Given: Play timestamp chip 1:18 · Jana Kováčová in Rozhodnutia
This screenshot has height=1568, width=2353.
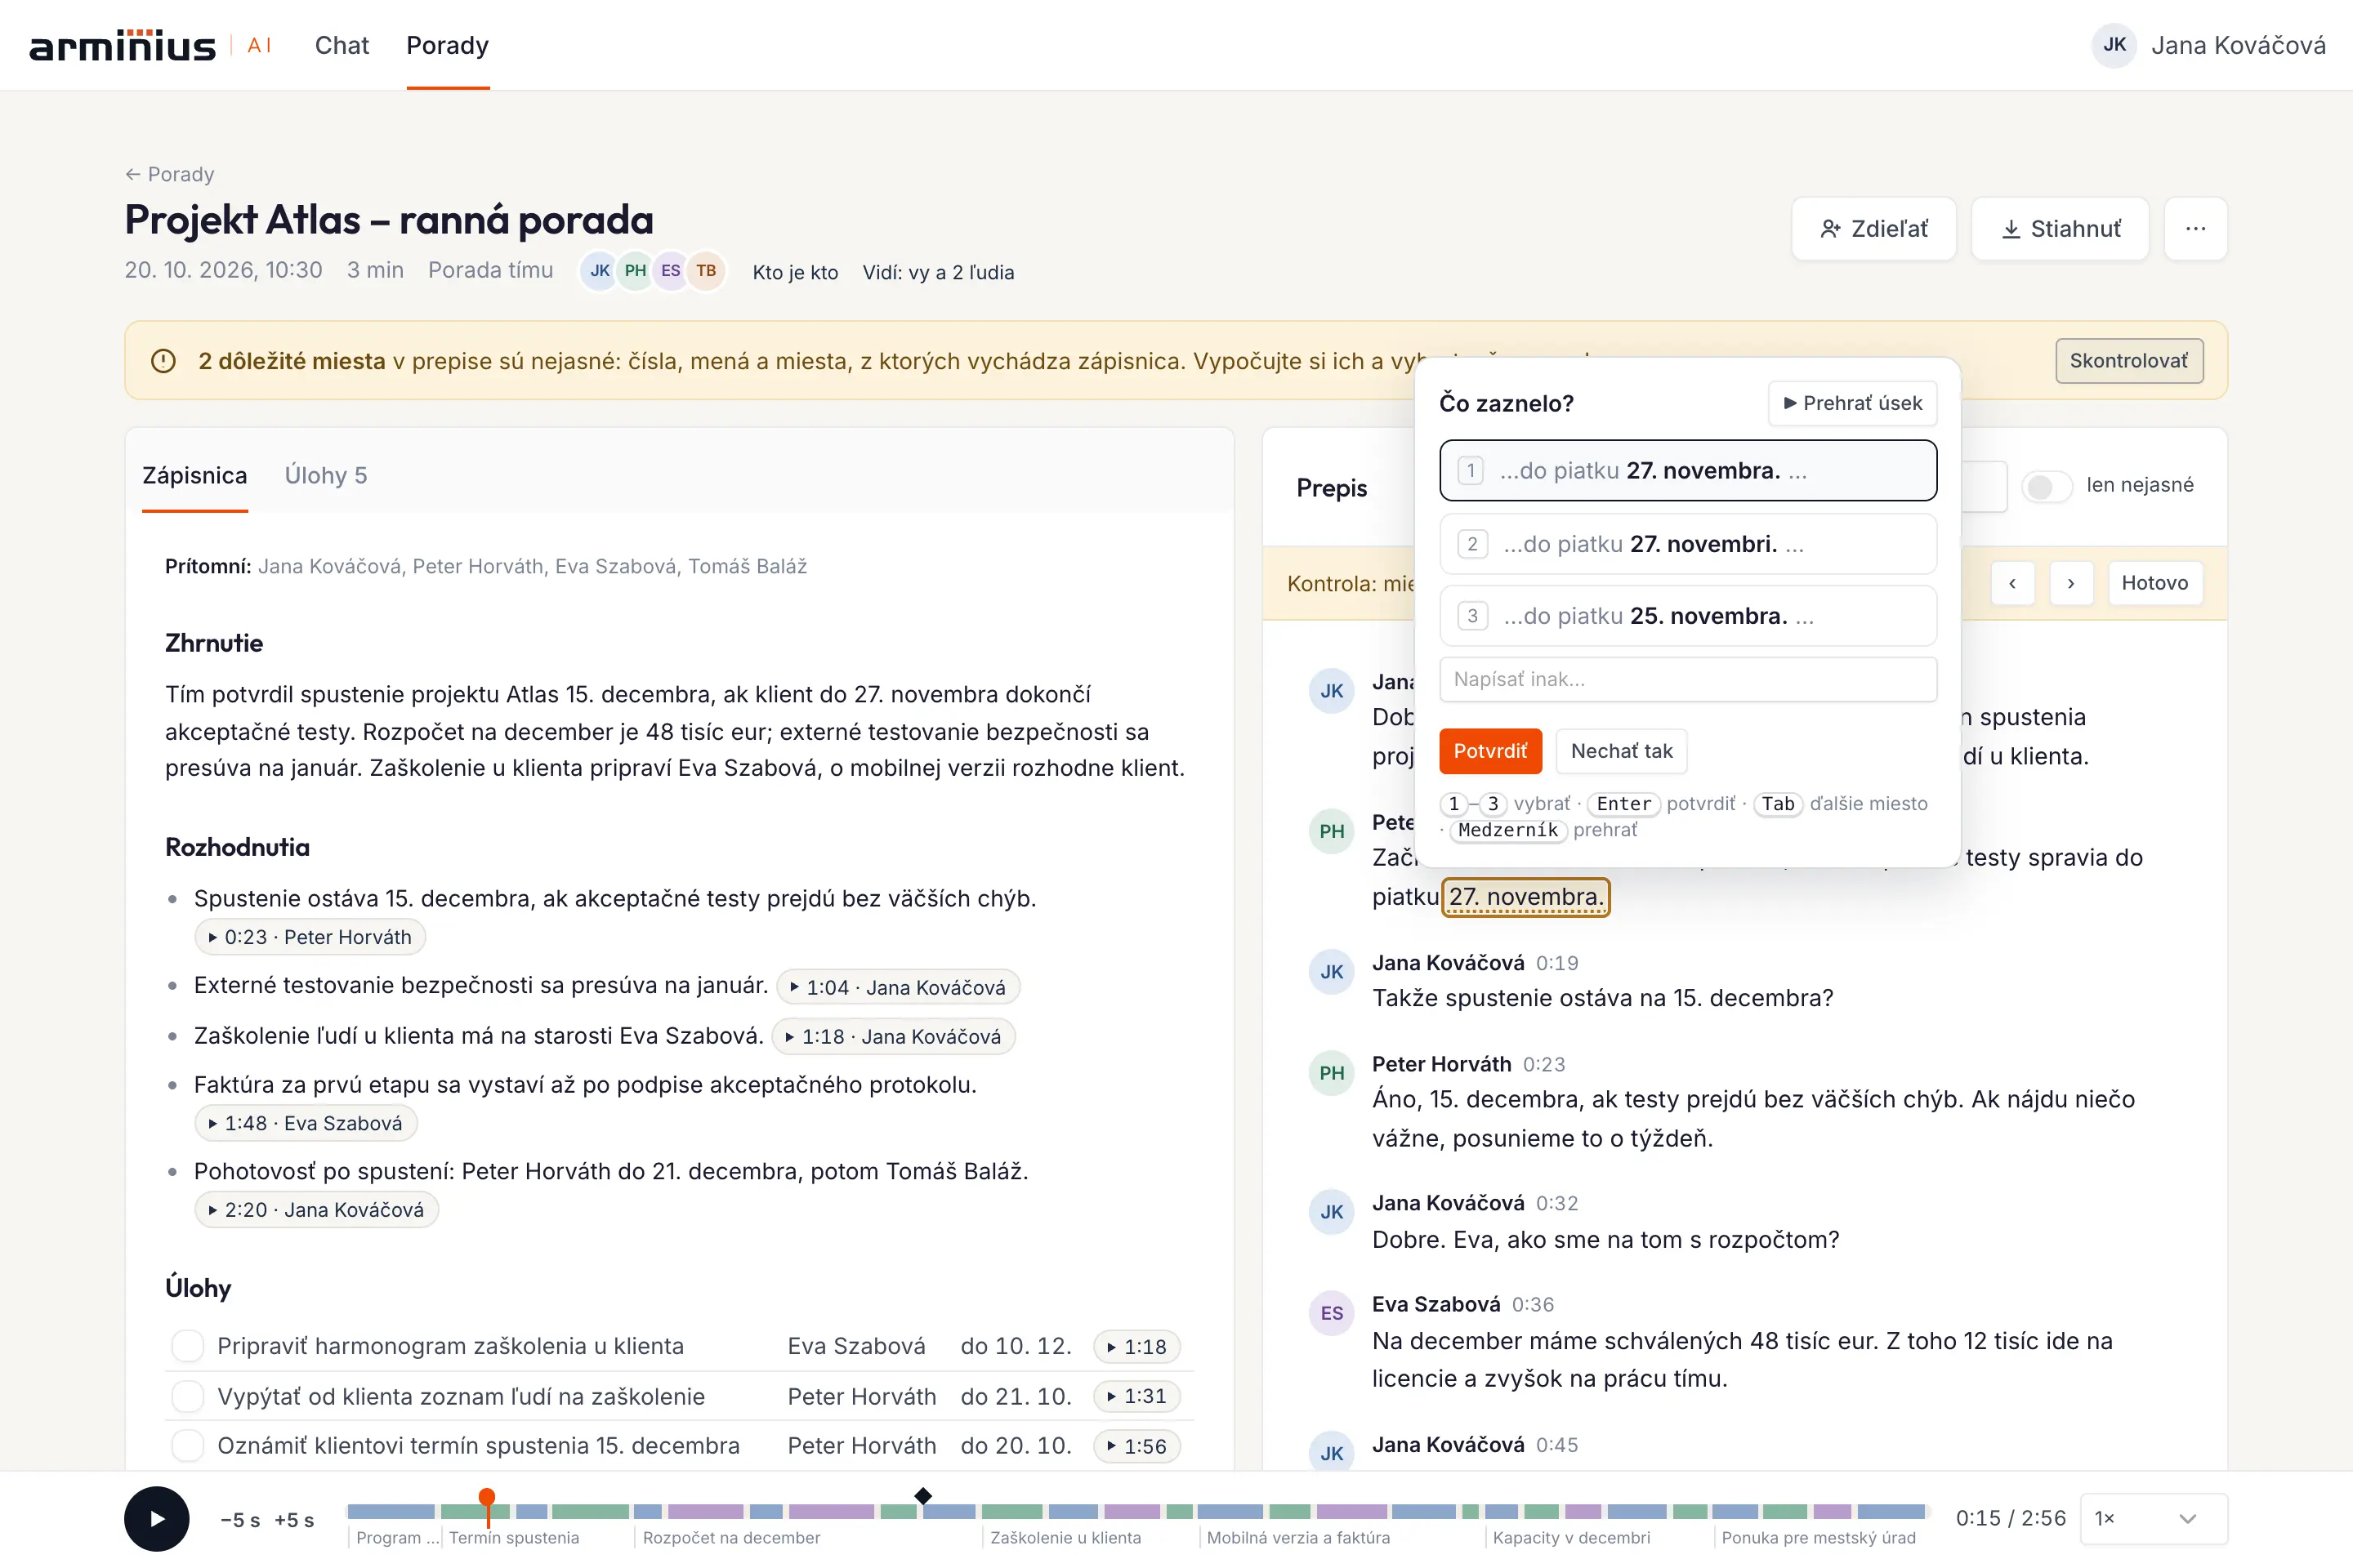Looking at the screenshot, I should pyautogui.click(x=893, y=1036).
